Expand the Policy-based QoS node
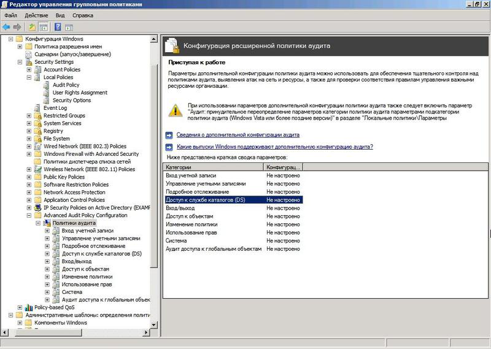This screenshot has height=349, width=491. click(20, 307)
